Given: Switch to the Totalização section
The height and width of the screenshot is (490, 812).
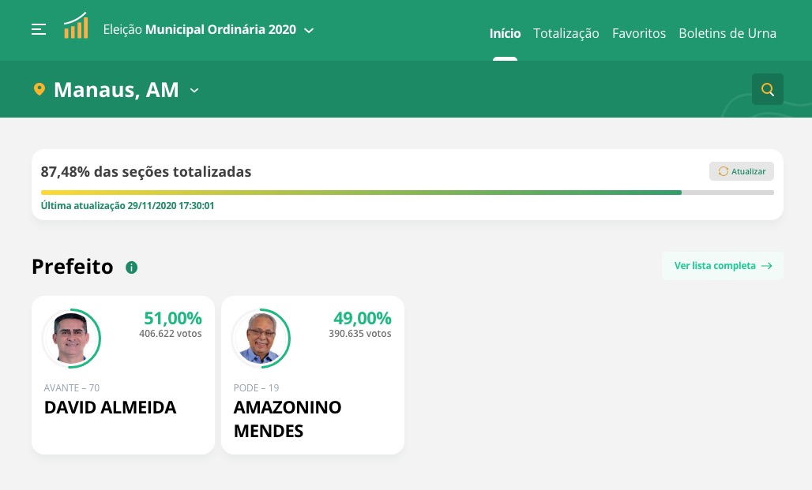Looking at the screenshot, I should click(566, 33).
